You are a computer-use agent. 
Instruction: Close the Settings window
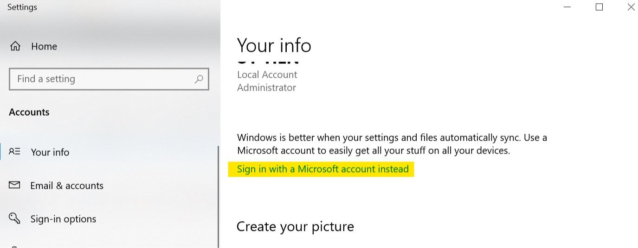(x=631, y=7)
